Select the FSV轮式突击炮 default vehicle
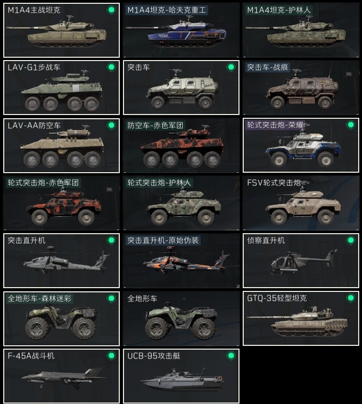The width and height of the screenshot is (362, 404). 301,203
